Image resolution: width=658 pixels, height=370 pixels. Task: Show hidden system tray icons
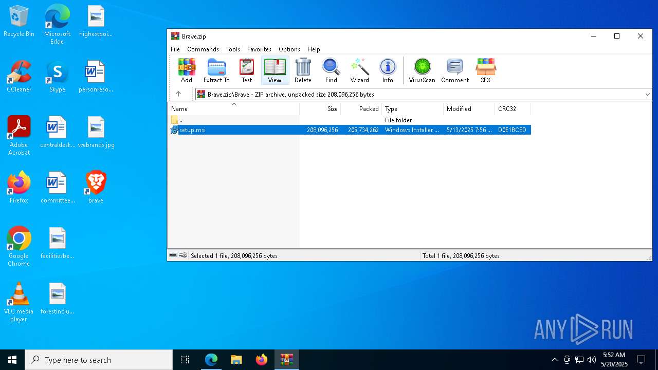554,360
